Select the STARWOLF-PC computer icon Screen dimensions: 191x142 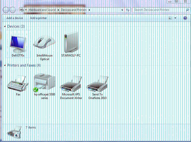(x=71, y=42)
